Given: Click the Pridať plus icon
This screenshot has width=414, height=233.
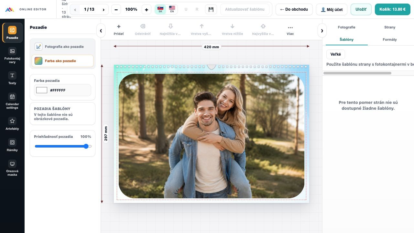Looking at the screenshot, I should 119,27.
